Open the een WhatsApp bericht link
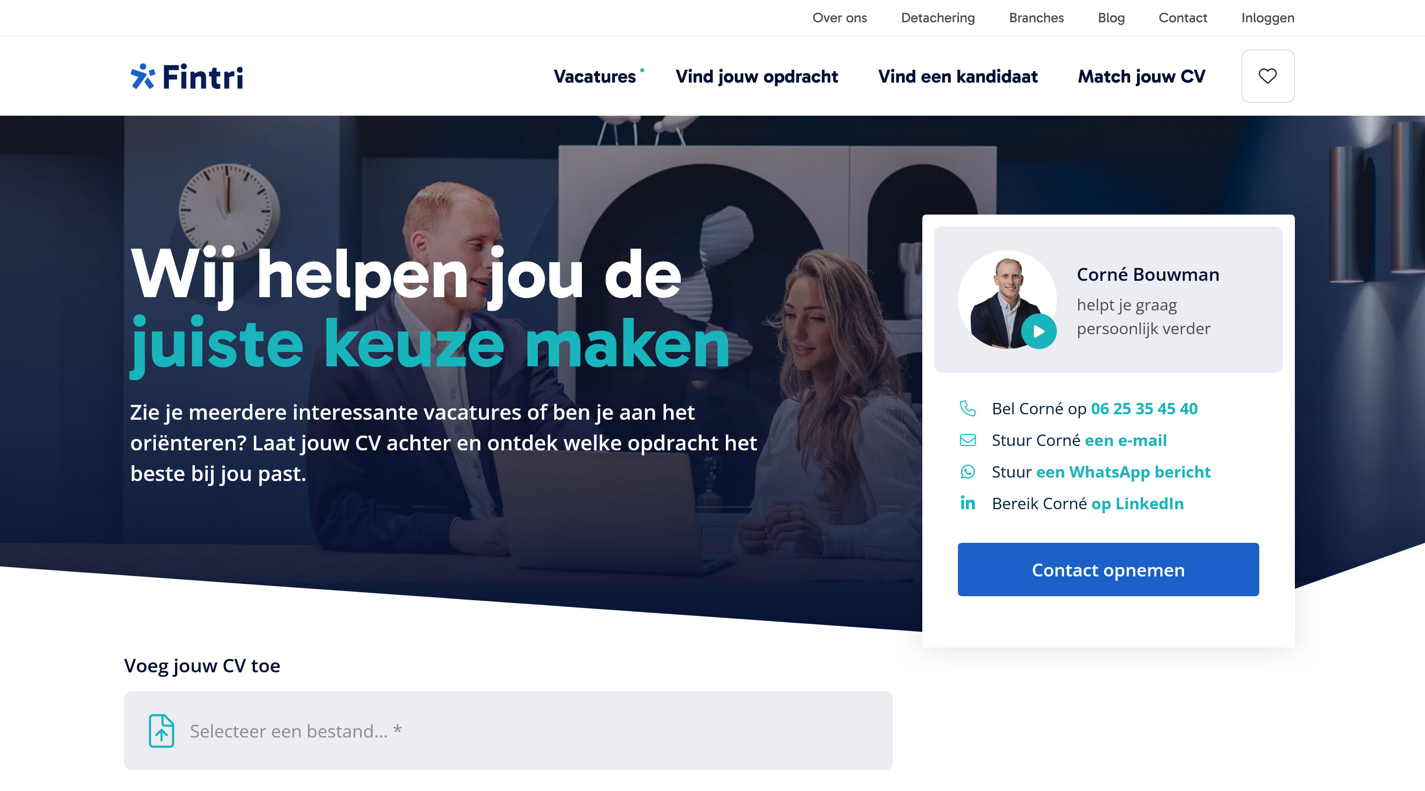The width and height of the screenshot is (1425, 791). coord(1123,472)
